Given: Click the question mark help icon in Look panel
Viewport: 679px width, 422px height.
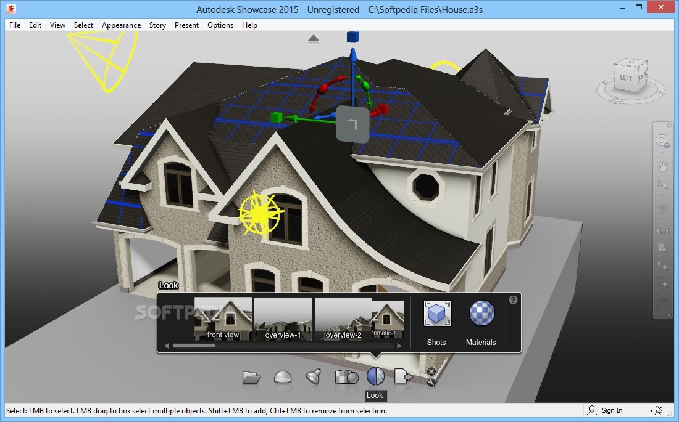Looking at the screenshot, I should (x=513, y=300).
